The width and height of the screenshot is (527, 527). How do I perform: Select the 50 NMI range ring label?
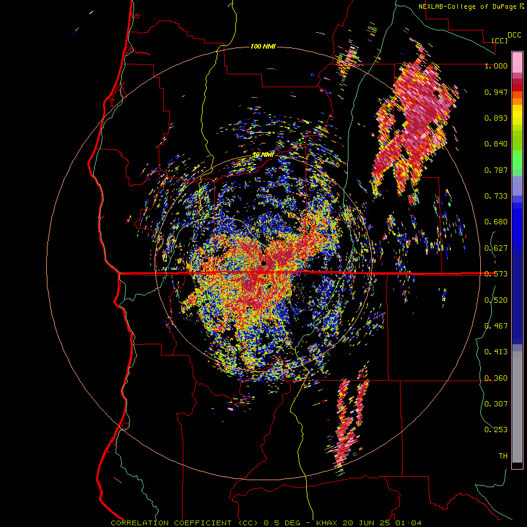263,155
